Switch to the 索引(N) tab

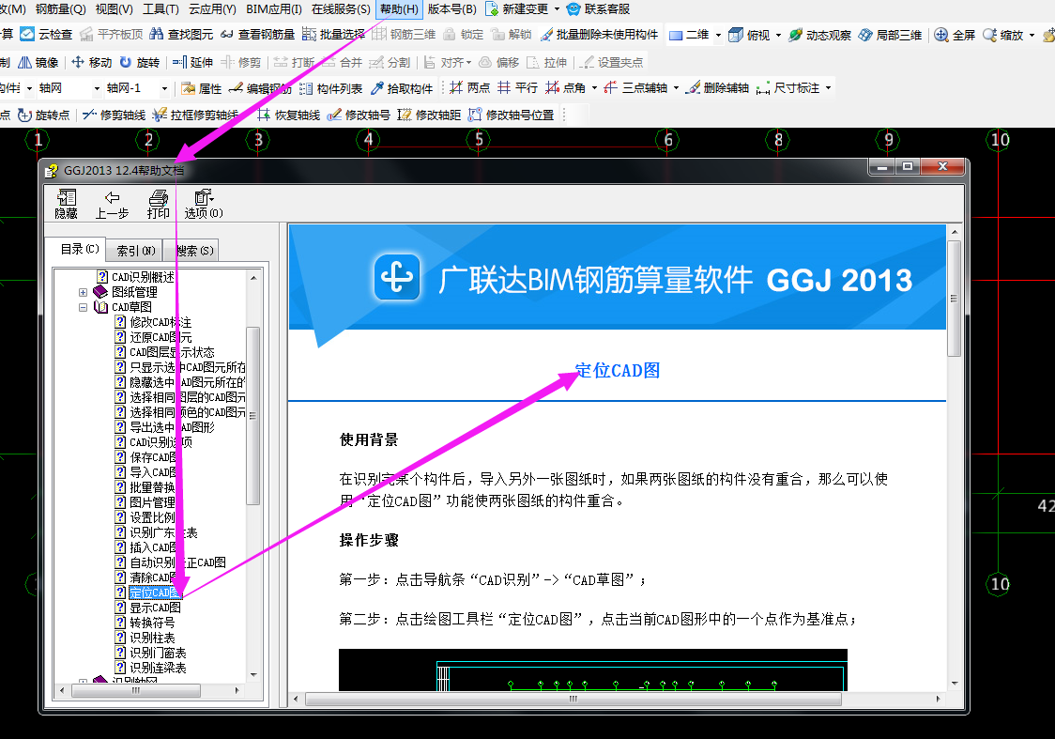click(x=136, y=251)
